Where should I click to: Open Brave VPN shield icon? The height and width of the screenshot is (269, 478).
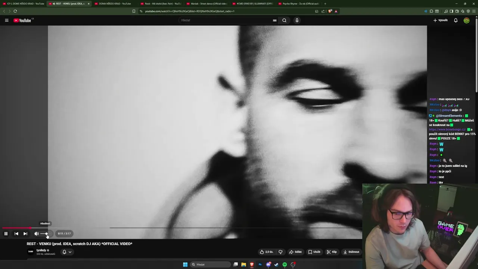pyautogui.click(x=468, y=11)
